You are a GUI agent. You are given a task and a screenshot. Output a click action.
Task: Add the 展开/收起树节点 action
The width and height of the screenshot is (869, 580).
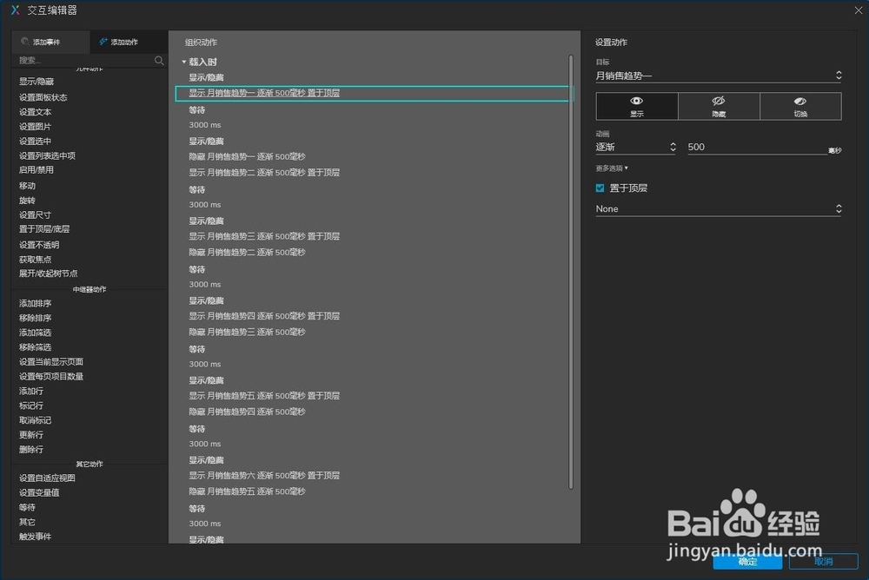[48, 274]
